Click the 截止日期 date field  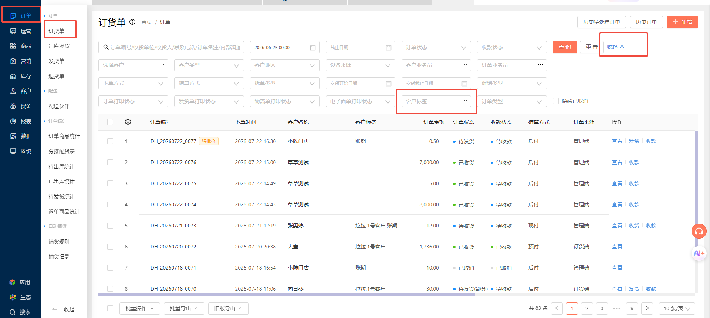click(x=360, y=47)
